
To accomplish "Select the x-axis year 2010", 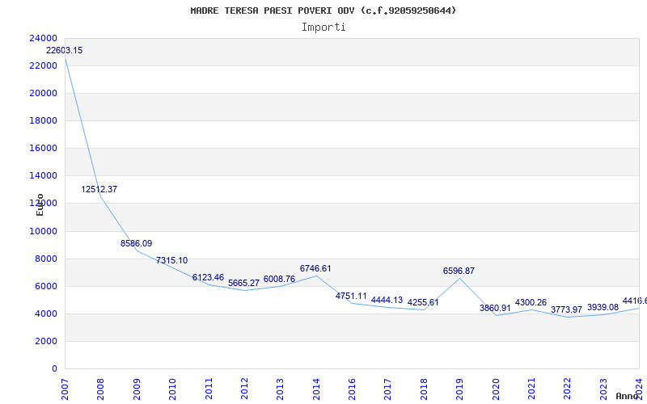I will coord(172,389).
